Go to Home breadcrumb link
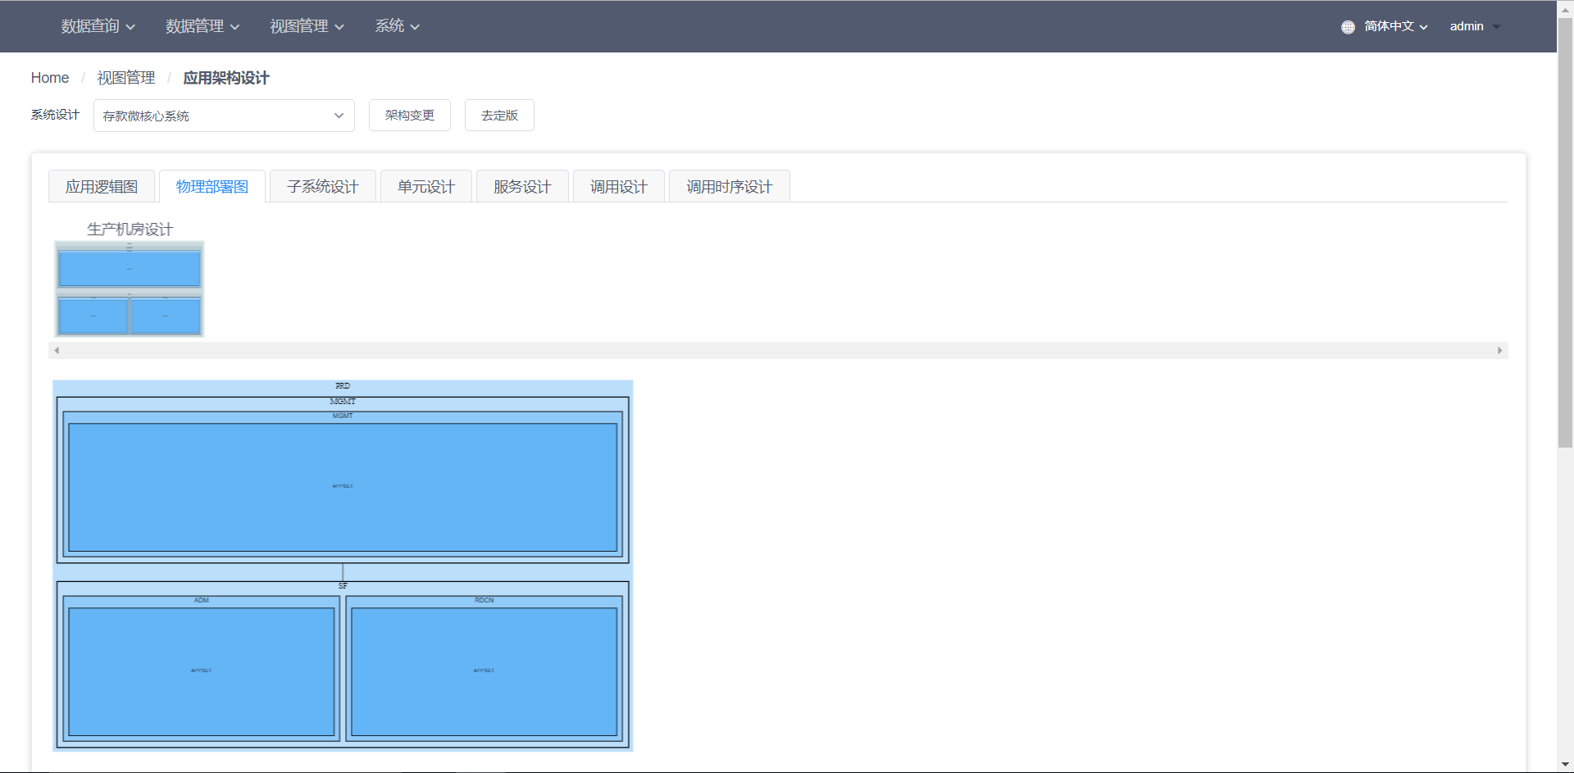1574x773 pixels. click(50, 78)
